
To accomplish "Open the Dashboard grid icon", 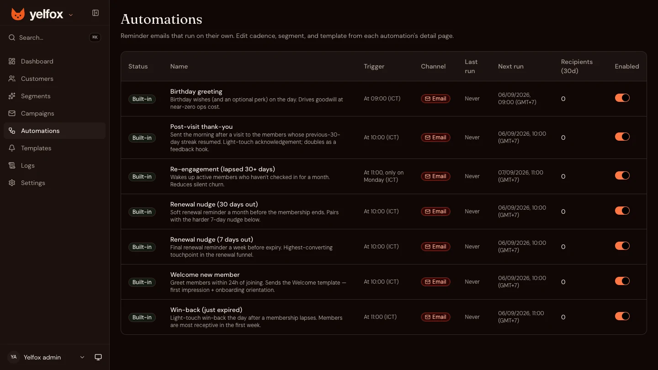I will point(12,61).
